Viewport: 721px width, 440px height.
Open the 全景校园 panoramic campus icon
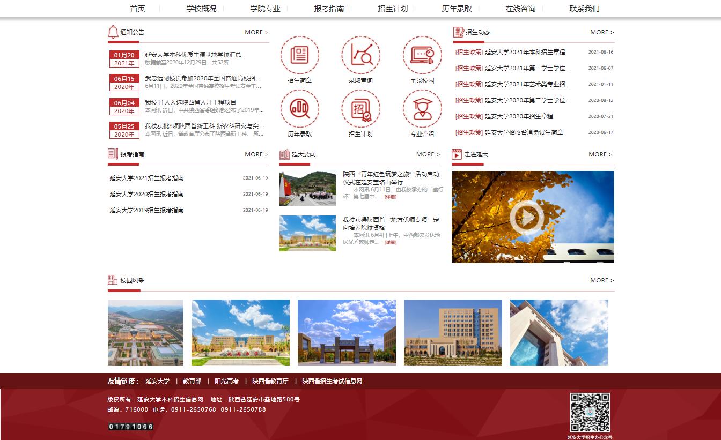[x=422, y=55]
